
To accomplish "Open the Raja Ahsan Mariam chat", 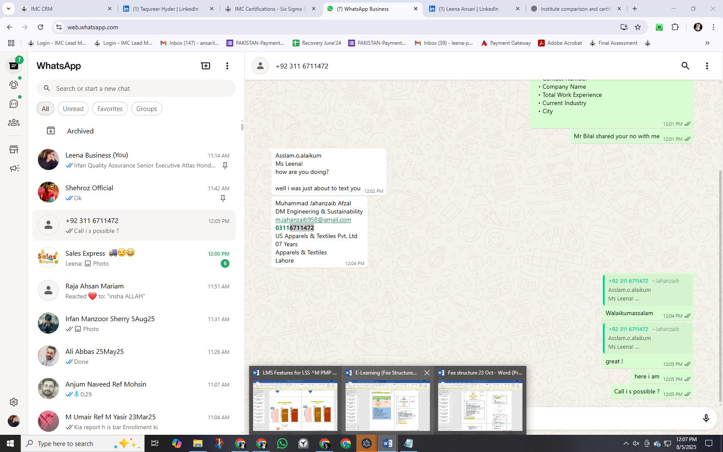I will [x=134, y=291].
